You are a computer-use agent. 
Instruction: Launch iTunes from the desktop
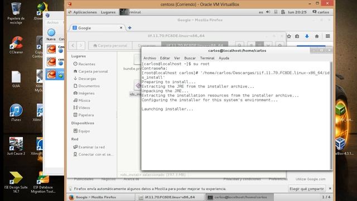click(16, 113)
